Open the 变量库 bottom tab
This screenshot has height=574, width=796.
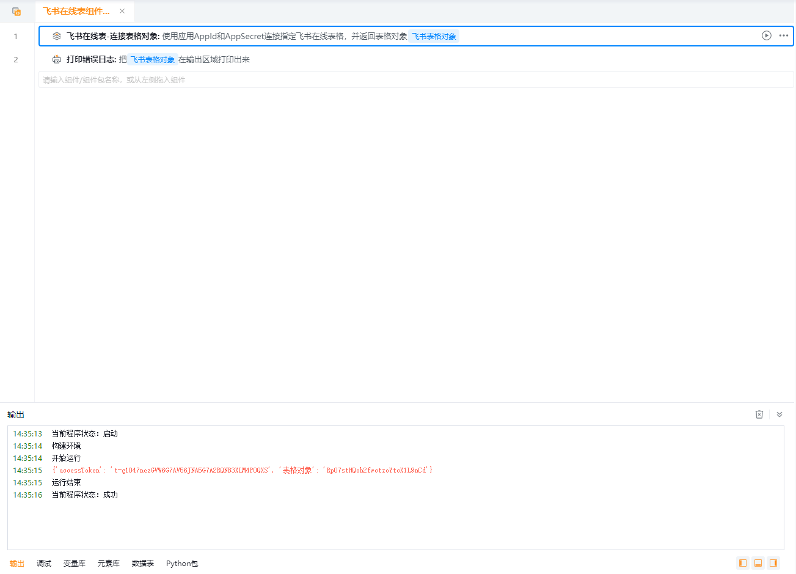click(x=75, y=564)
